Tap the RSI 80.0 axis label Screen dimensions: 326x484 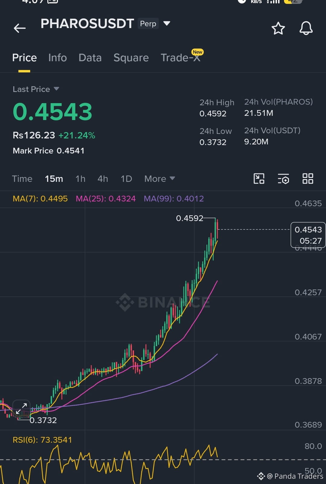pyautogui.click(x=313, y=446)
